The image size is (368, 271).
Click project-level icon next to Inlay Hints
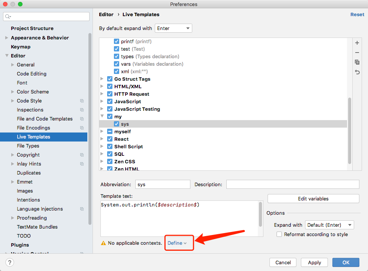82,164
